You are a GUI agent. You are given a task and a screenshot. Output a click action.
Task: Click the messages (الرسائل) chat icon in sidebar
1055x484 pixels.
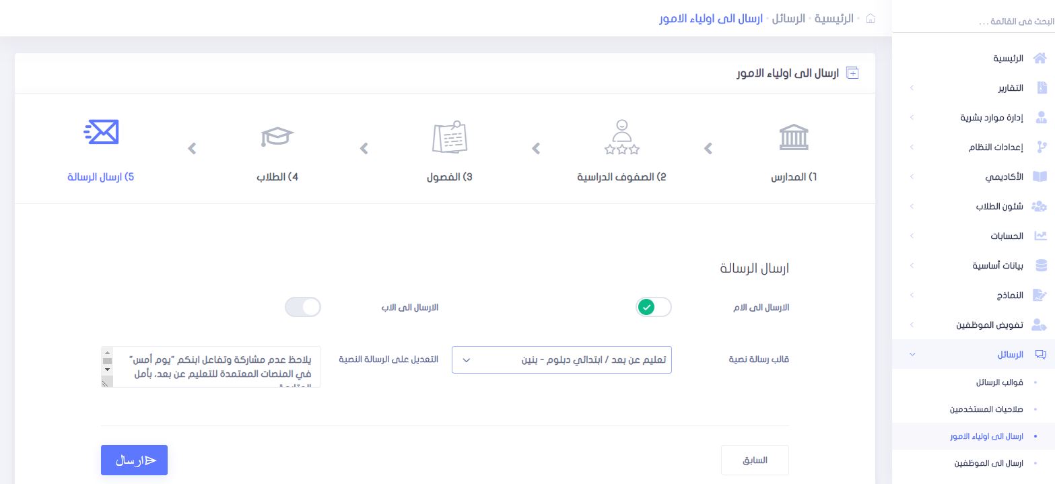click(1040, 355)
